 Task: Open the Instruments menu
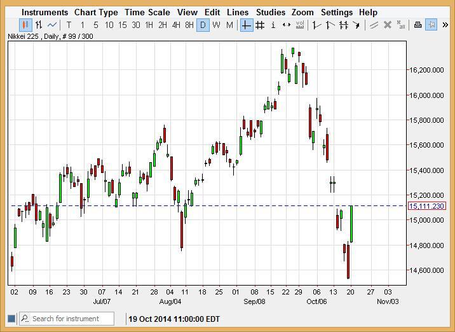44,12
